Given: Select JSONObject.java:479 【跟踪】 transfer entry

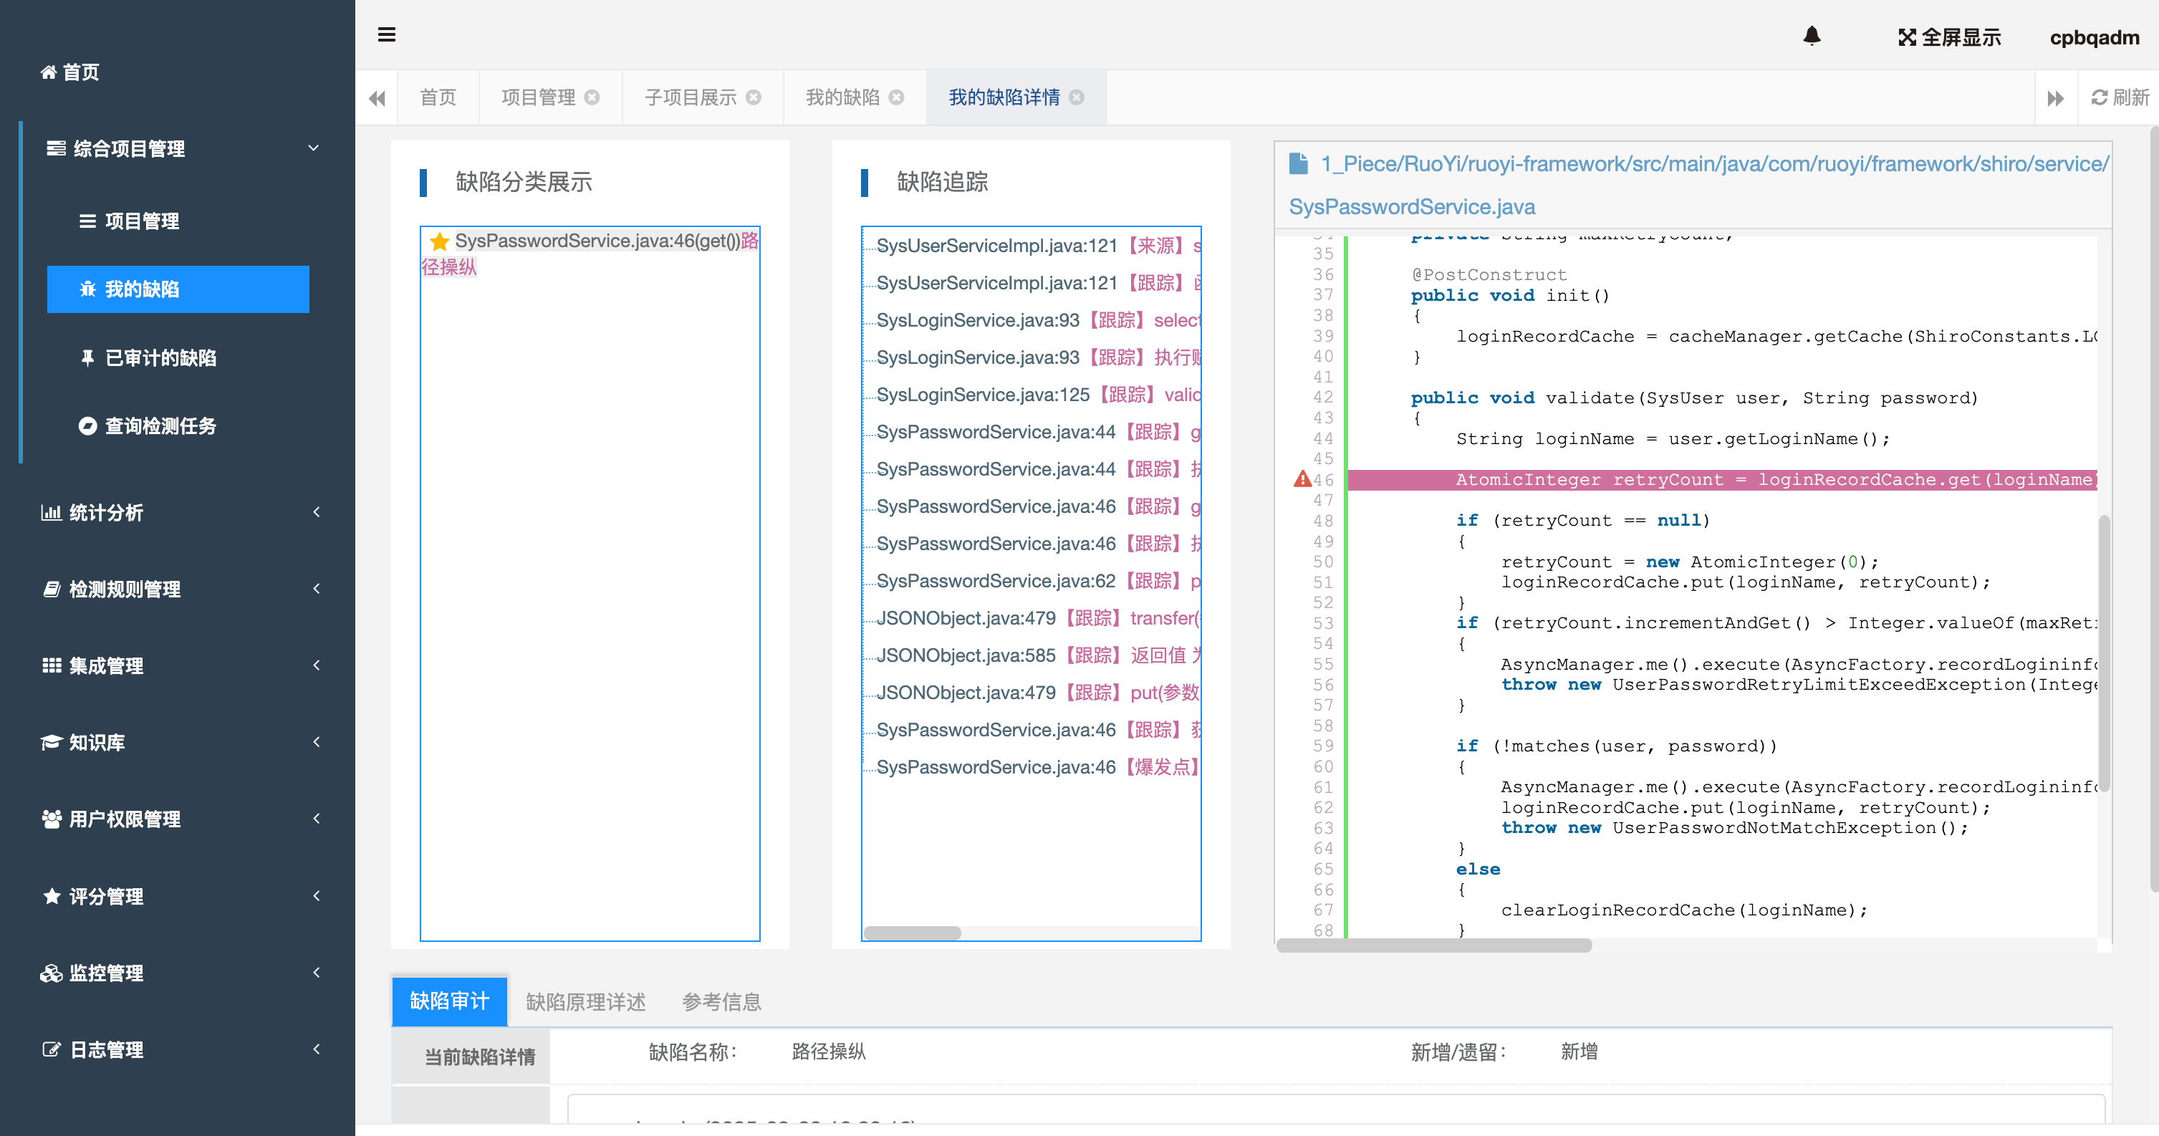Looking at the screenshot, I should point(1039,618).
